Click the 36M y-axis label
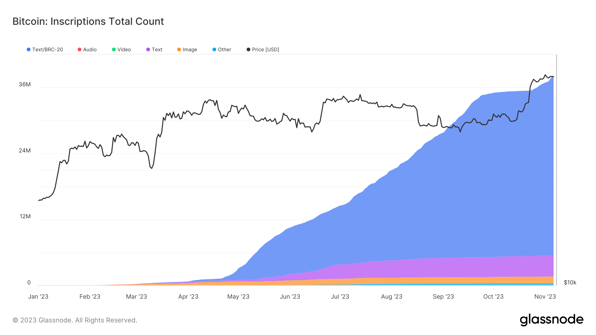The image size is (596, 335). (25, 84)
